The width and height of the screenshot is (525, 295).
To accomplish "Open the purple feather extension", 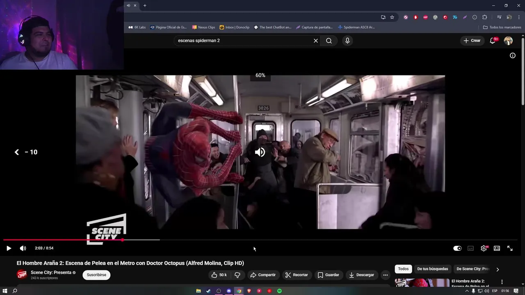I will point(465,17).
